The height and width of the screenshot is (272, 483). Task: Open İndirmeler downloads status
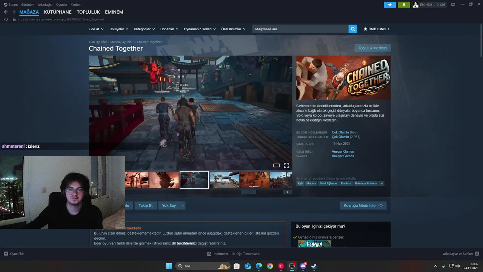click(x=234, y=254)
